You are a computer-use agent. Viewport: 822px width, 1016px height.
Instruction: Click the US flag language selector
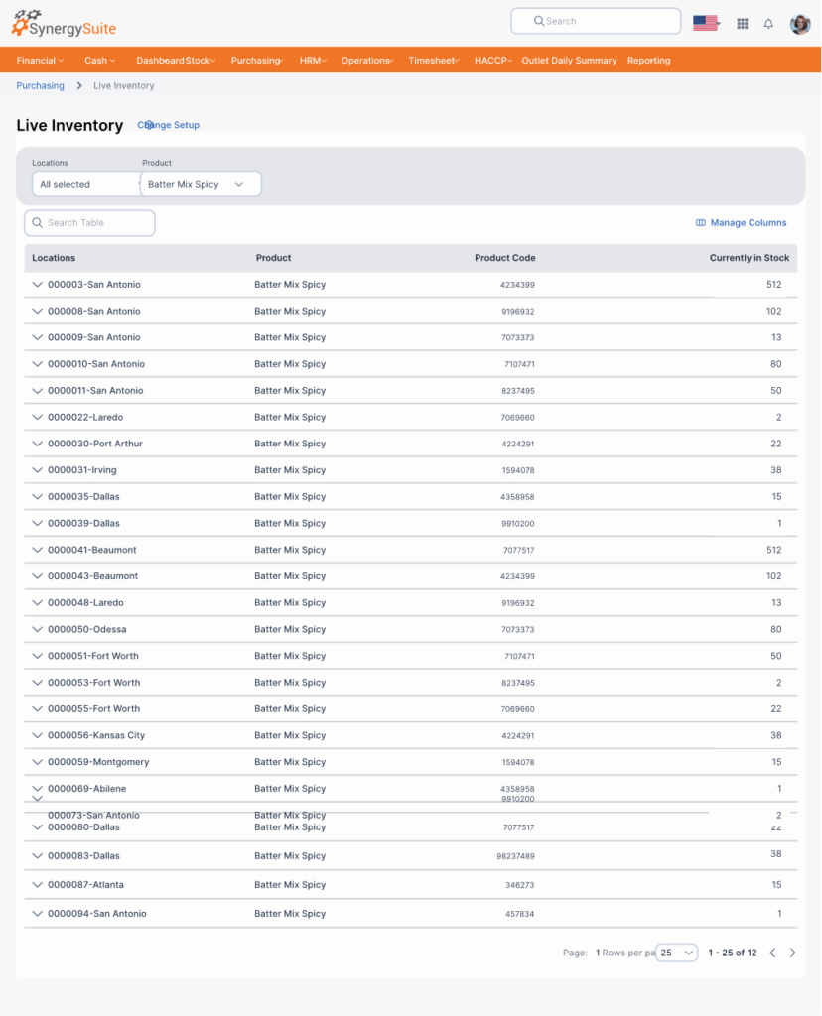(x=706, y=23)
